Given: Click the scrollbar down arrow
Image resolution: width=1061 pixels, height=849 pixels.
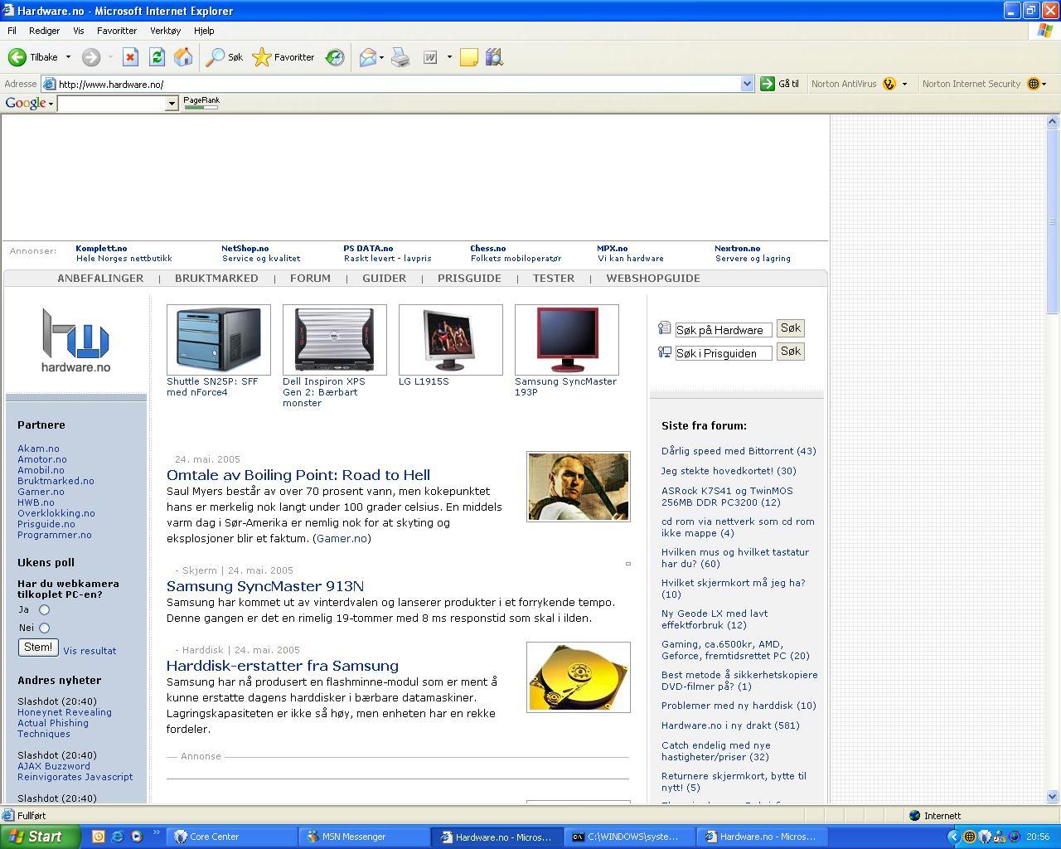Looking at the screenshot, I should tap(1053, 797).
